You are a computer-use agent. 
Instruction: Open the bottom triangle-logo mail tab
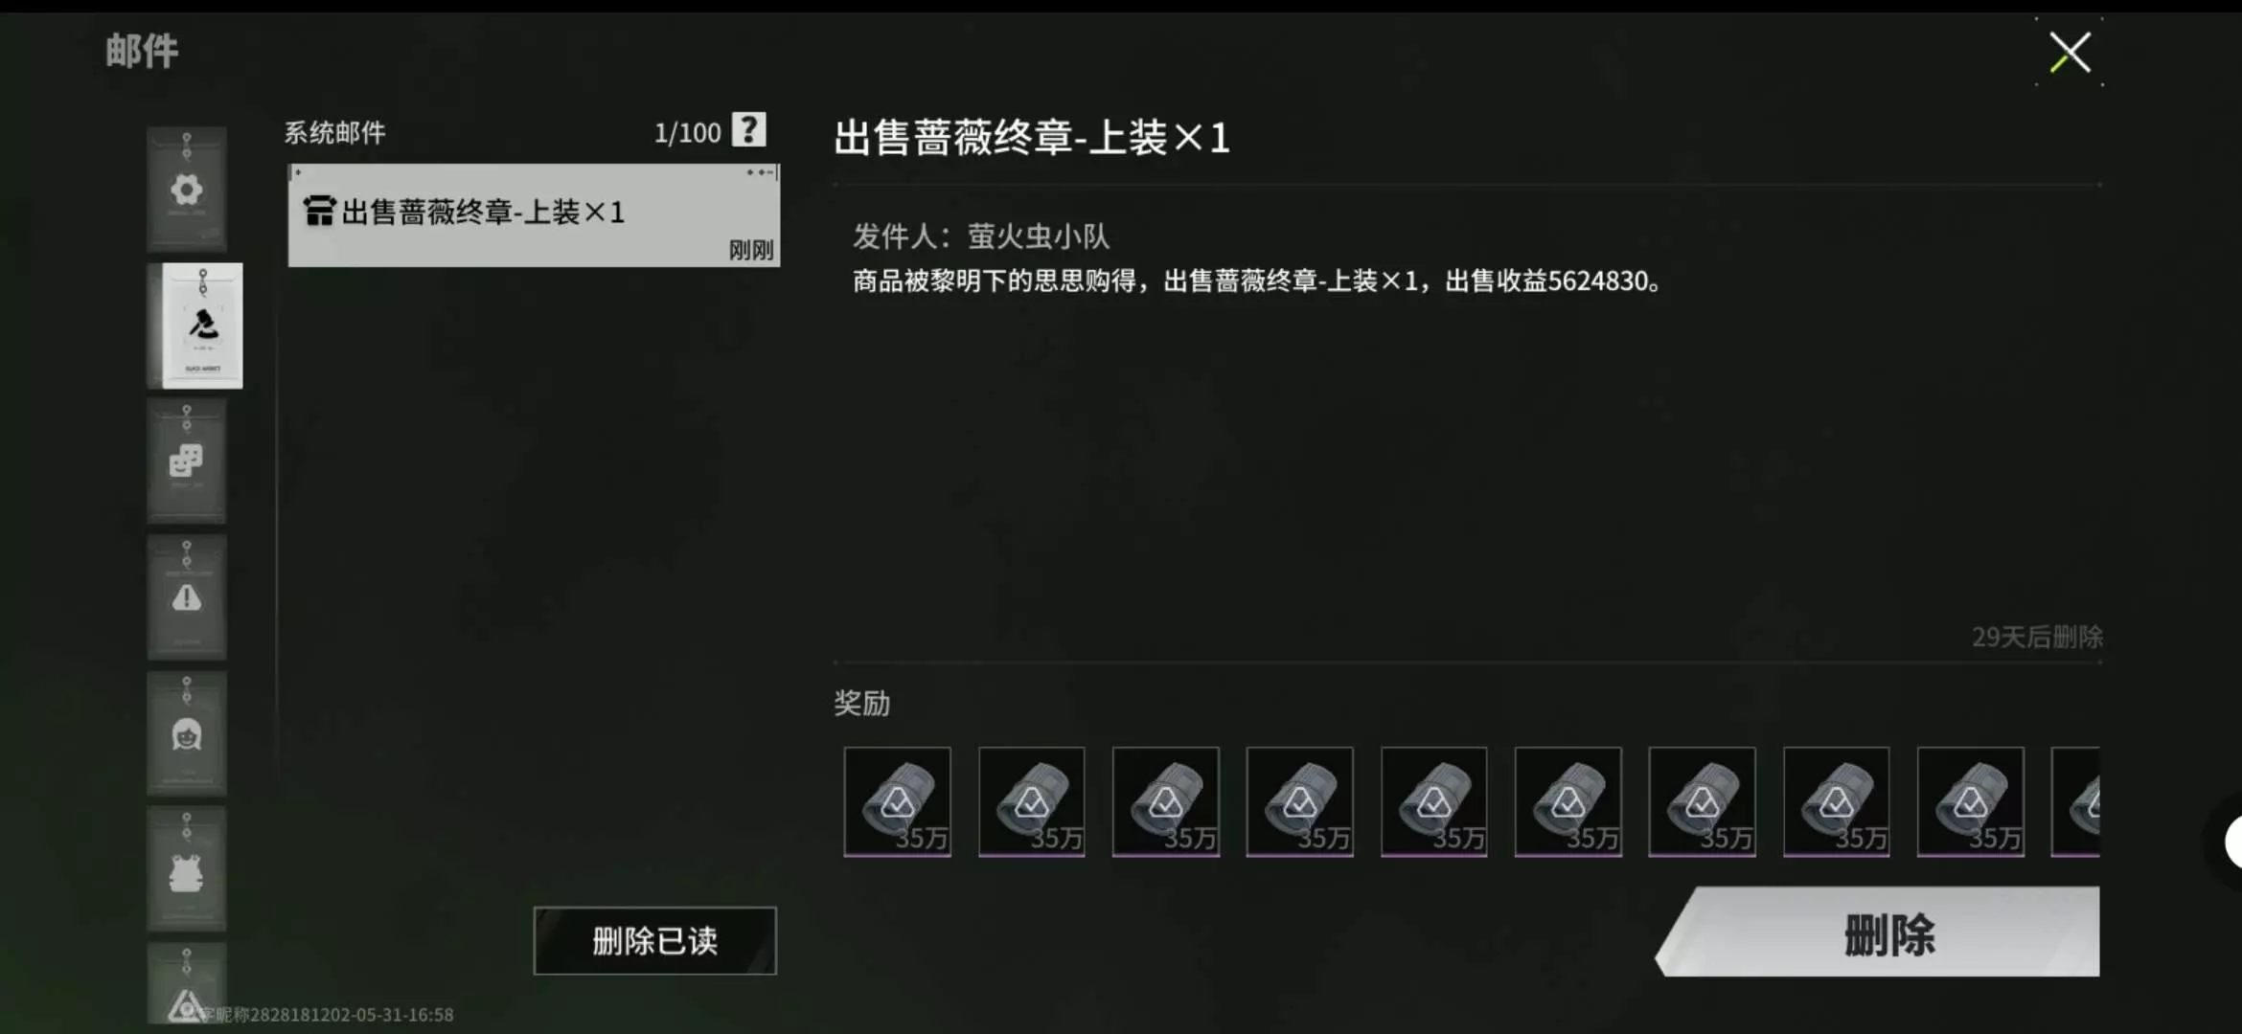tap(187, 984)
